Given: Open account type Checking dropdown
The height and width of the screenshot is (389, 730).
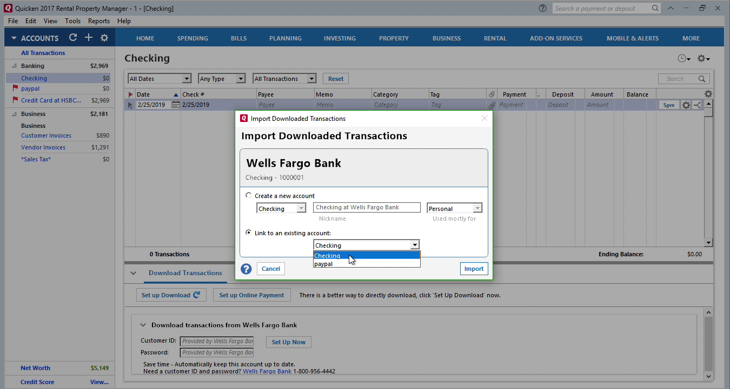Looking at the screenshot, I should coord(281,208).
